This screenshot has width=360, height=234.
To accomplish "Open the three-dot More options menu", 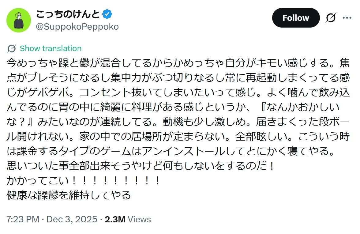I will [x=347, y=18].
